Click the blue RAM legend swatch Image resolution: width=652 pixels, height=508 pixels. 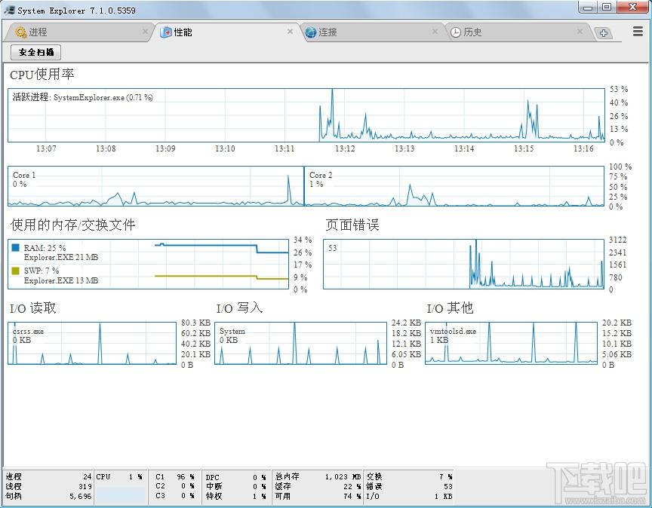[15, 247]
